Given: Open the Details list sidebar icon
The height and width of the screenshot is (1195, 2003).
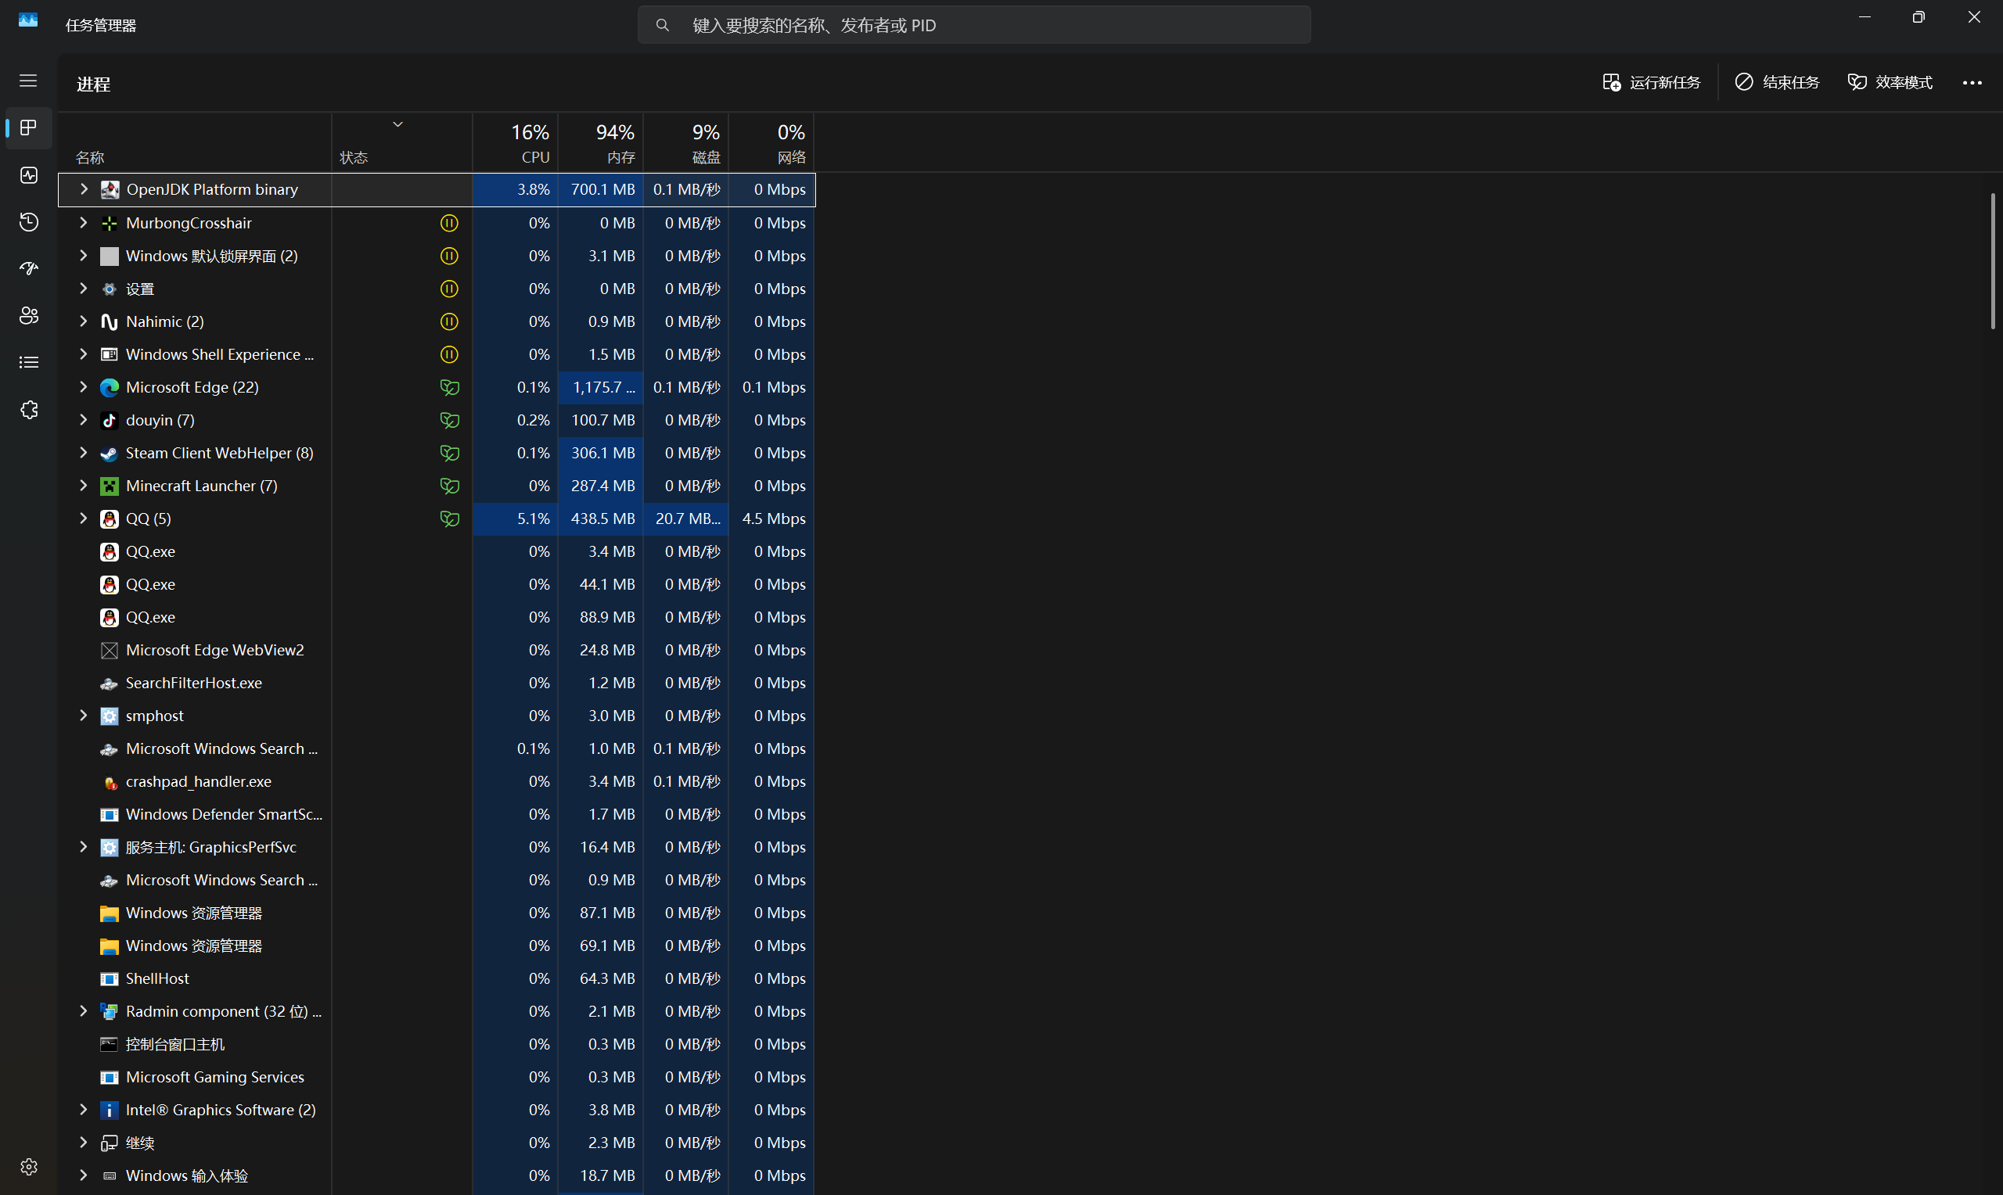Looking at the screenshot, I should coord(29,362).
